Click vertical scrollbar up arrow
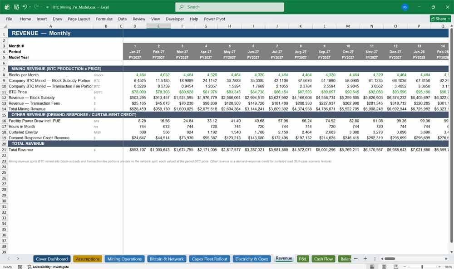Image resolution: width=454 pixels, height=269 pixels. click(451, 26)
